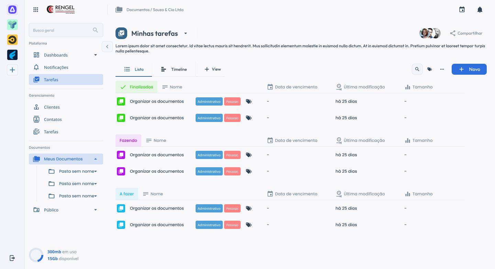Click the notifications bell in header
Image resolution: width=495 pixels, height=269 pixels.
tap(480, 10)
